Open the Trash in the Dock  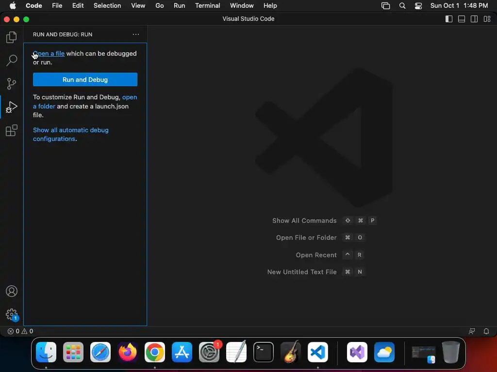click(451, 352)
